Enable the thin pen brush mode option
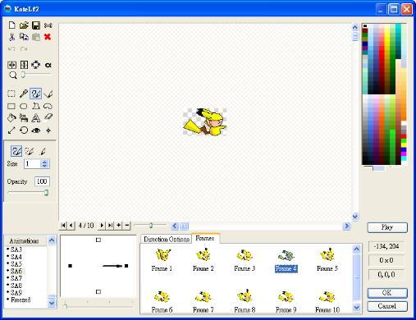Viewport: 416px width, 320px height. (43, 151)
